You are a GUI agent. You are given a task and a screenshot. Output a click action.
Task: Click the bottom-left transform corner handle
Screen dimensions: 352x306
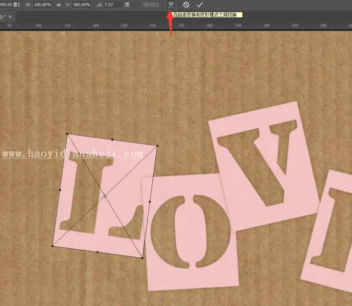point(52,246)
